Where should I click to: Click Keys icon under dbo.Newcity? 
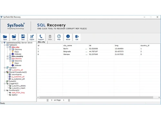[13, 63]
